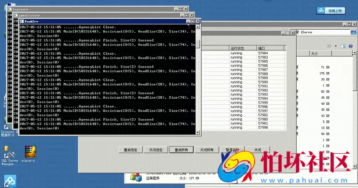The height and width of the screenshot is (188, 358).
Task: Open SQL Server Management Studio desktop shortcut
Action: pos(9,152)
